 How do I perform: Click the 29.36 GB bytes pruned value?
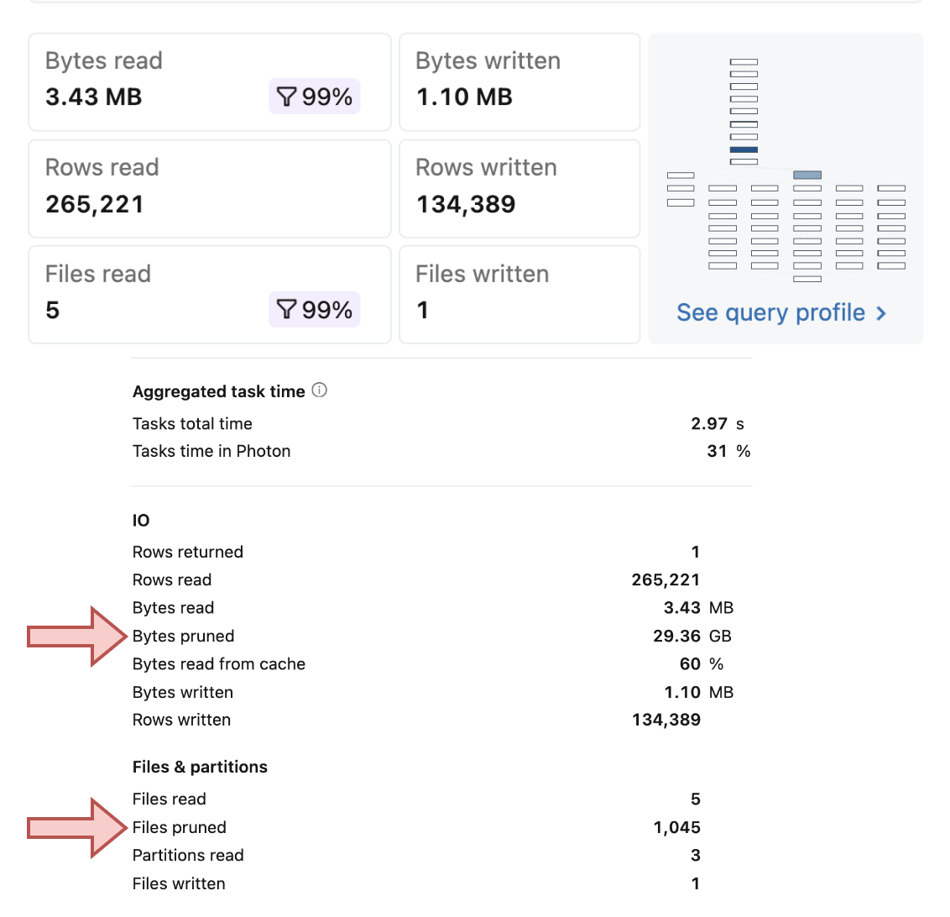pos(692,636)
